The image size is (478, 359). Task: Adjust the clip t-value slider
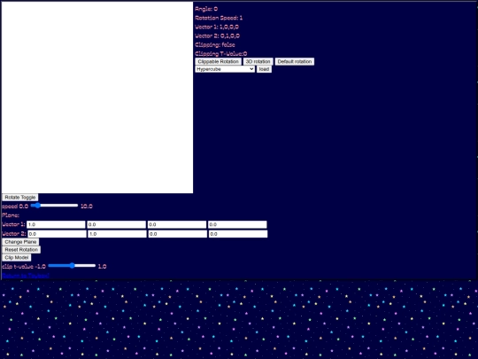tap(72, 266)
